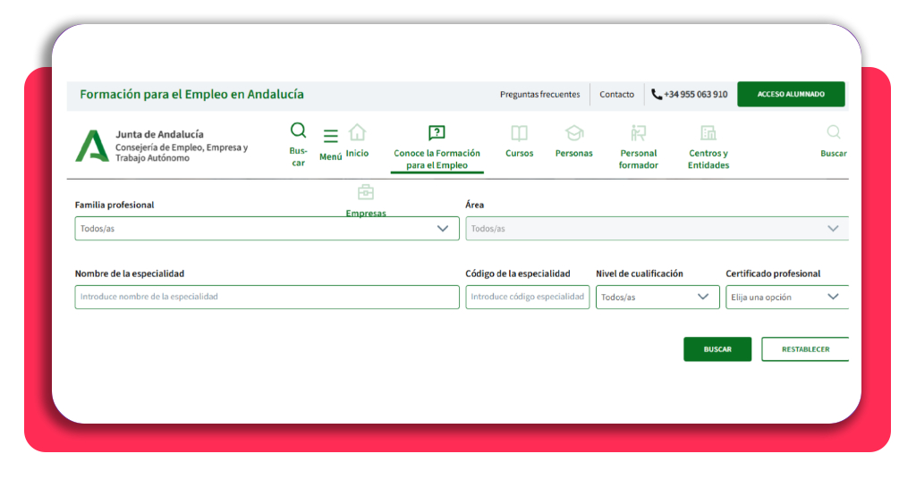Focus the Nombre de la especialidad field
Image resolution: width=916 pixels, height=479 pixels.
[x=267, y=297]
